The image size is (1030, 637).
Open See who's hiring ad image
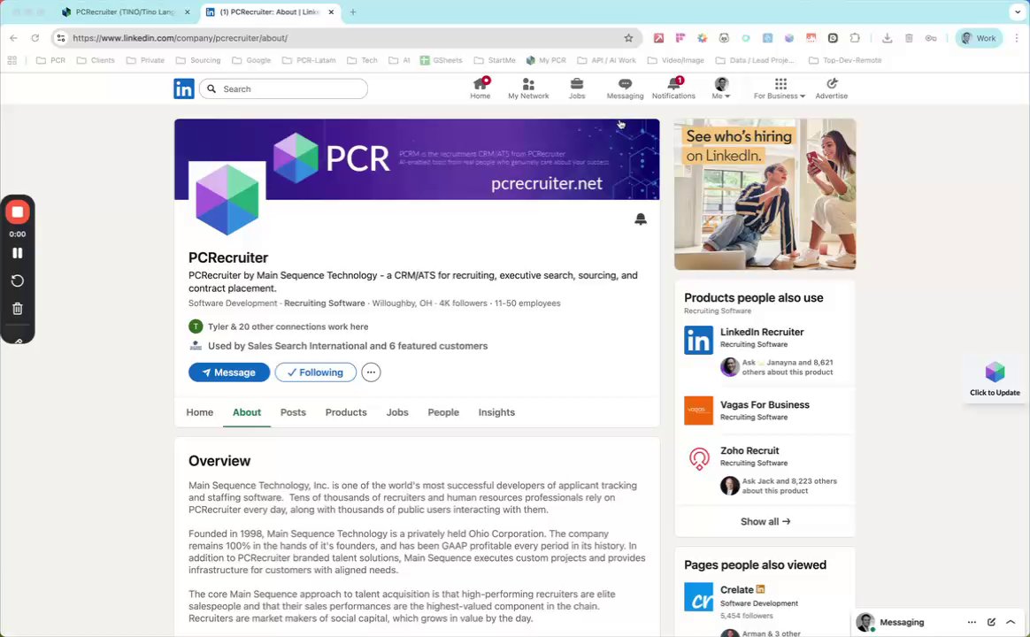(765, 195)
